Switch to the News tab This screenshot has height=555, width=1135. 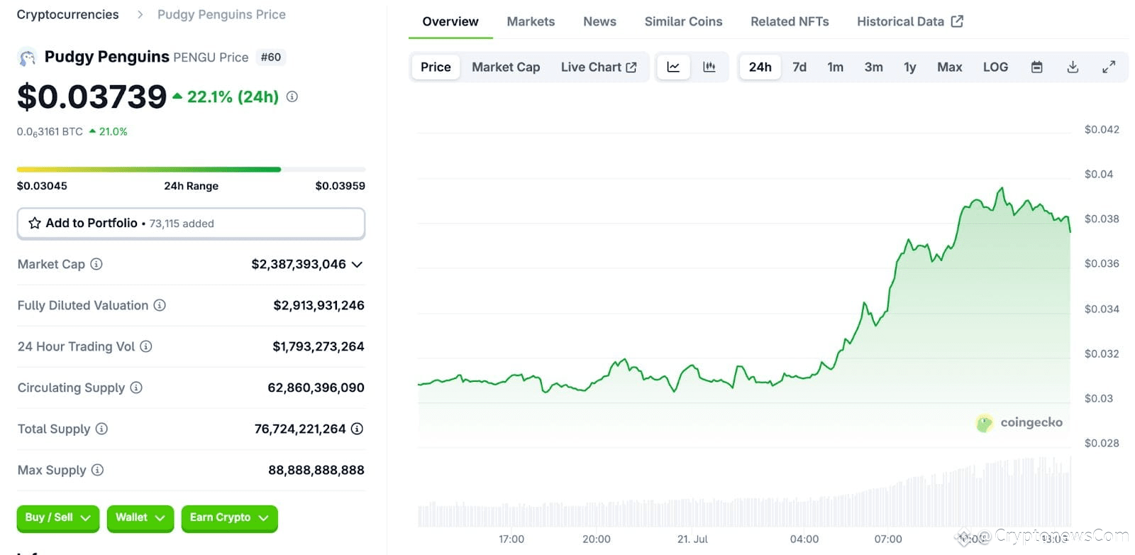coord(599,21)
